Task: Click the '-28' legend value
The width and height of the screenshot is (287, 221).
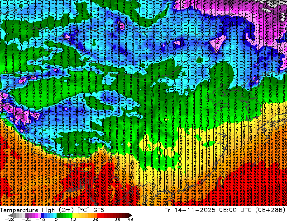Action: [x=9, y=219]
